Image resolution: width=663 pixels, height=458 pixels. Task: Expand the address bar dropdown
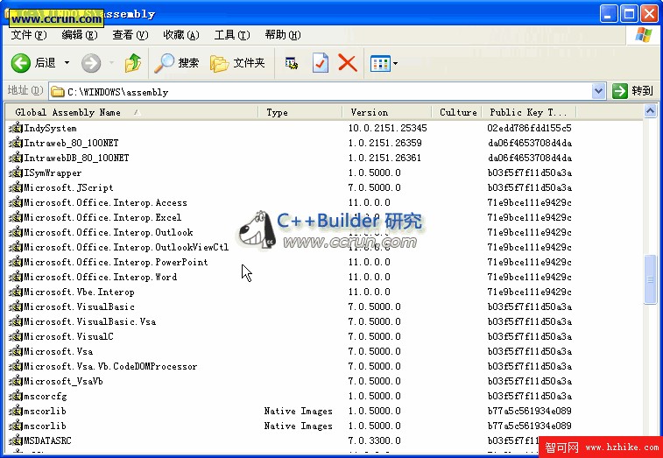pos(598,91)
